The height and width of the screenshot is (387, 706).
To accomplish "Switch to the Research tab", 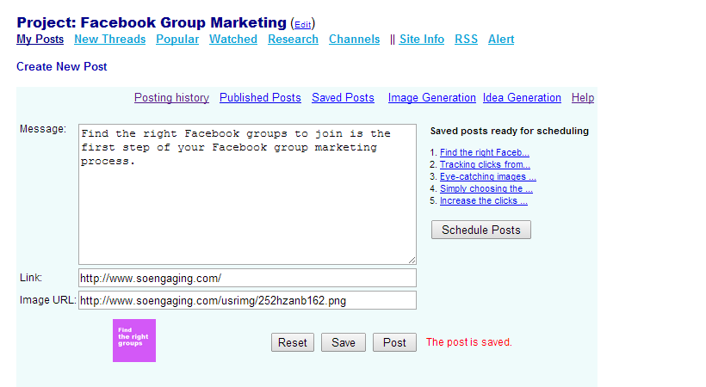I will [293, 40].
